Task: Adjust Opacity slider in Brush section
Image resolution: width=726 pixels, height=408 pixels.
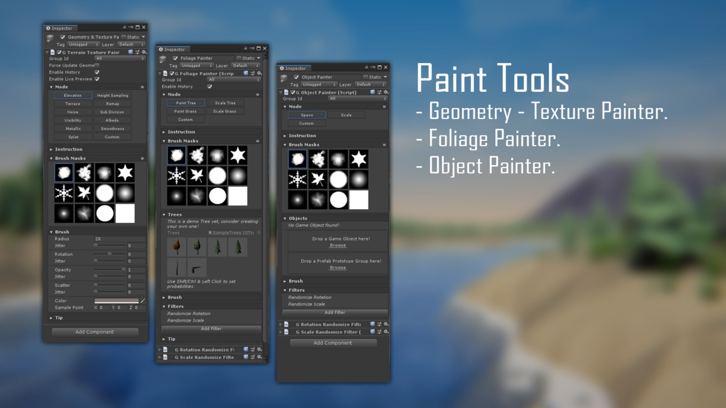Action: coord(110,270)
